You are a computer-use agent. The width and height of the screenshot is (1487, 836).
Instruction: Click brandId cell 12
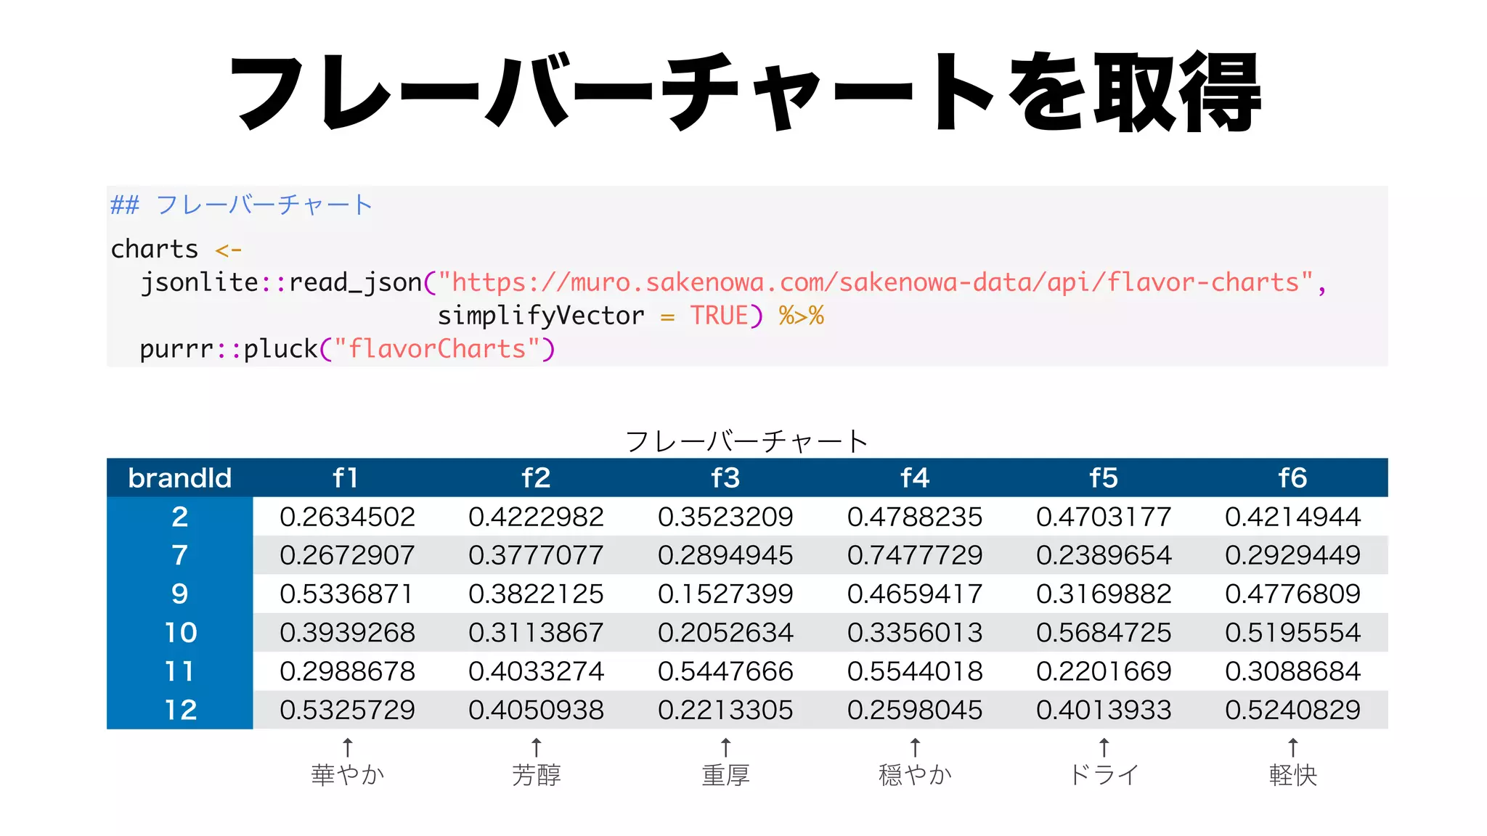pos(180,710)
